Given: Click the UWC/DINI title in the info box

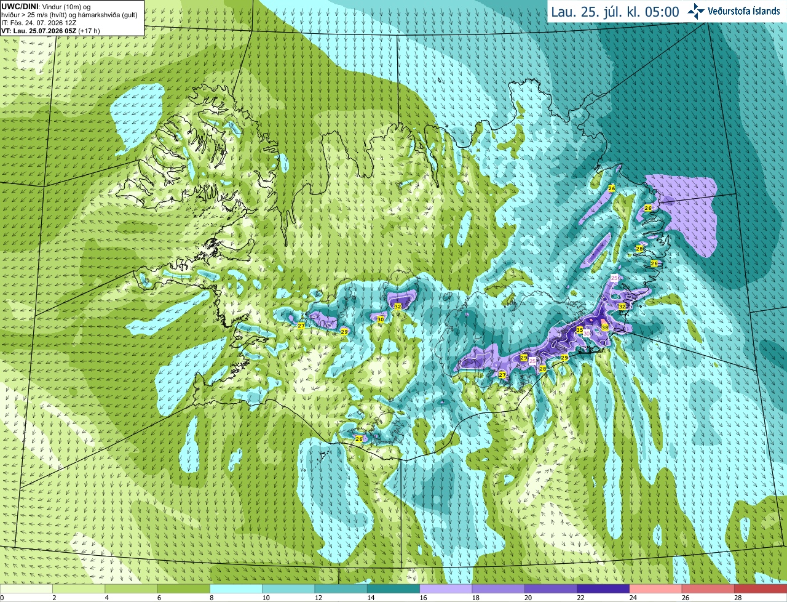Looking at the screenshot, I should click(x=20, y=6).
